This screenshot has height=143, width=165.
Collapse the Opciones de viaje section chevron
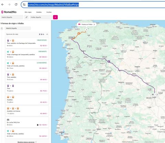coord(47,34)
